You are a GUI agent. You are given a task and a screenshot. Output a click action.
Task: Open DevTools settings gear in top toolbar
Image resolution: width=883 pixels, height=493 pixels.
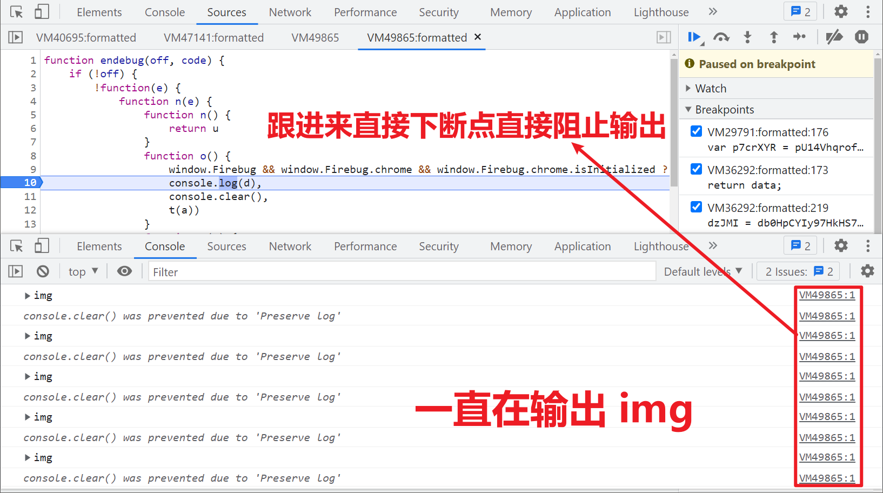[841, 11]
